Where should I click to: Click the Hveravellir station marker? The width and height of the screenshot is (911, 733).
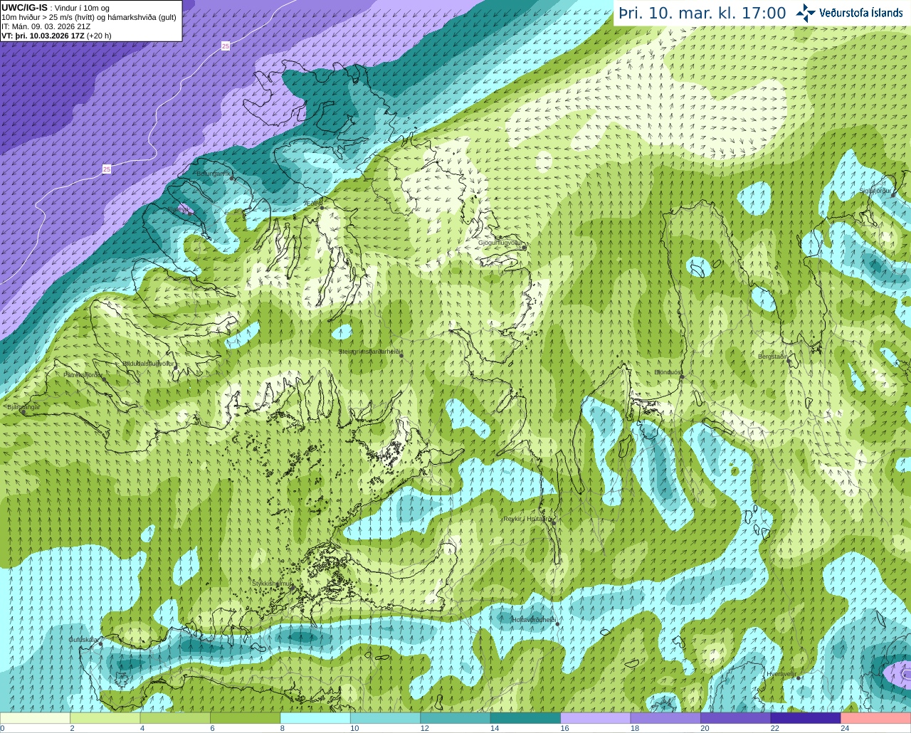click(x=799, y=678)
